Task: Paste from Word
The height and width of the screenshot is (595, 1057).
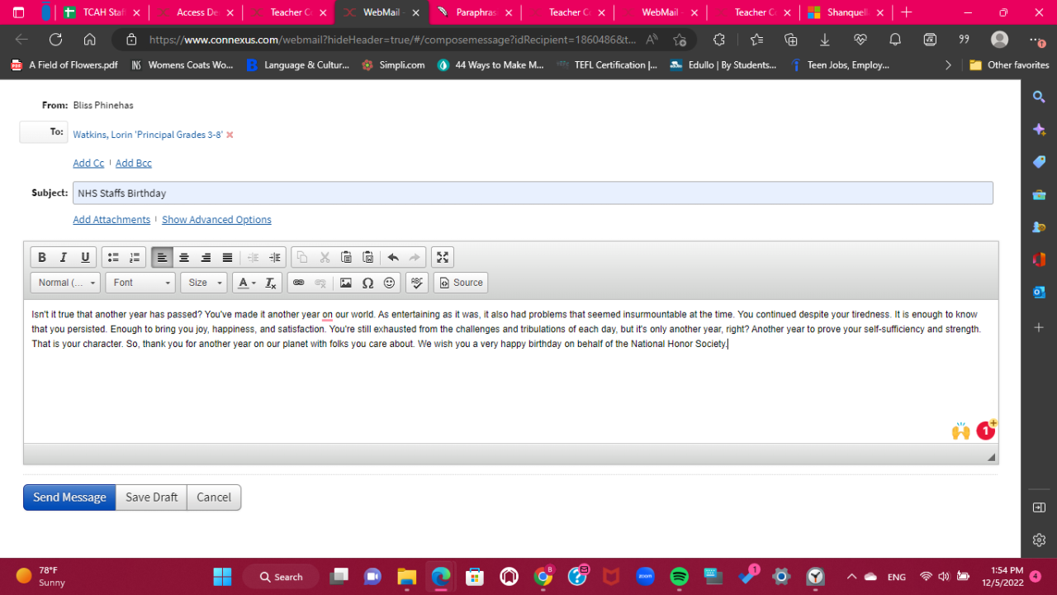Action: point(368,257)
